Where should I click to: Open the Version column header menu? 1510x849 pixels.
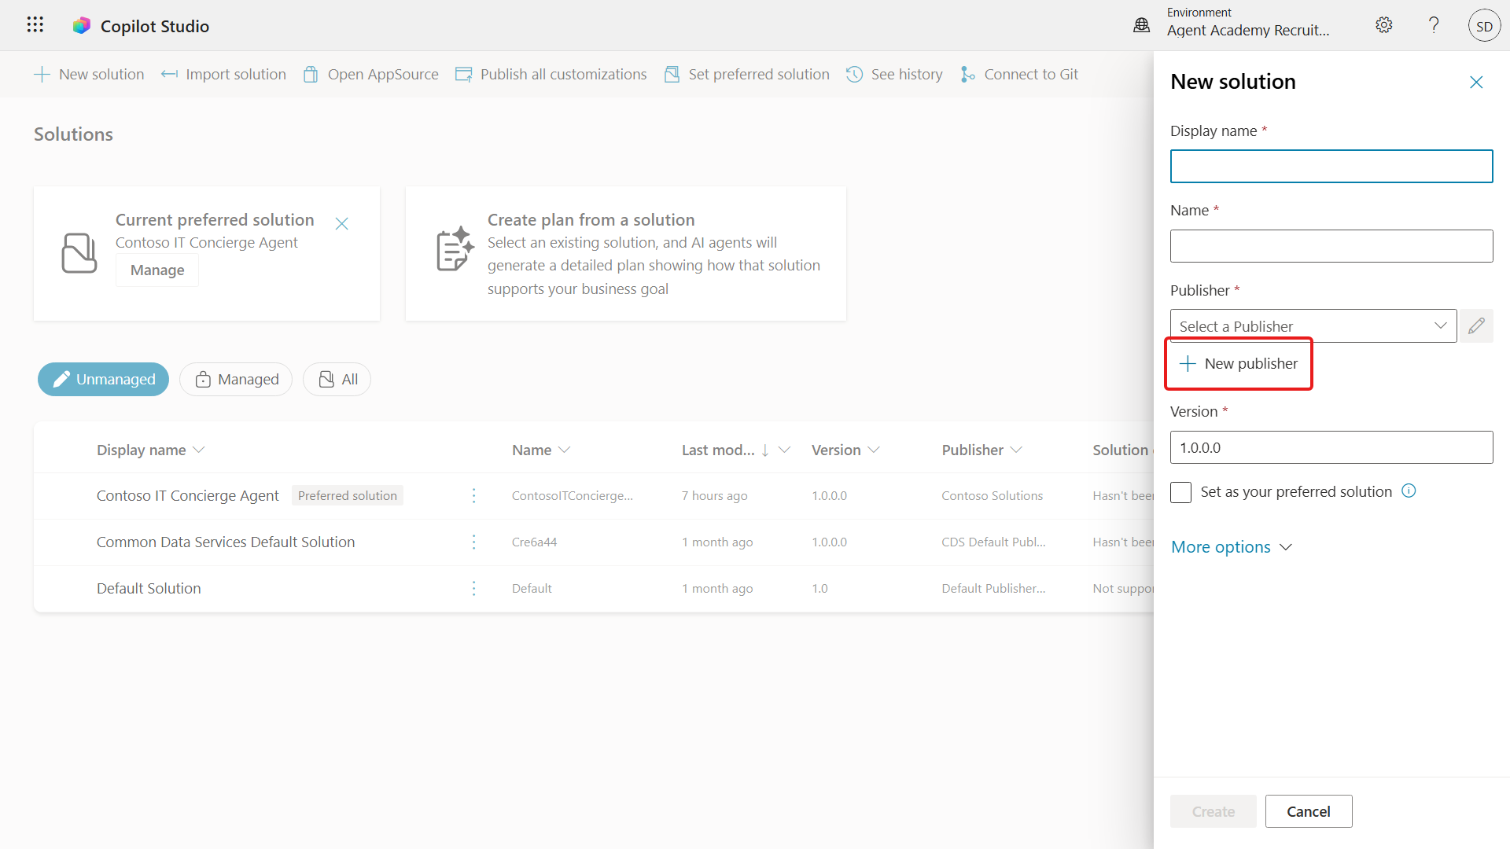click(x=845, y=450)
